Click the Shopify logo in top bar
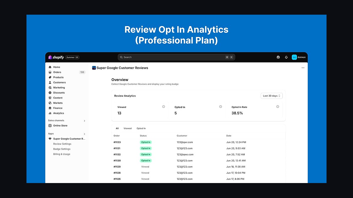 click(x=56, y=57)
